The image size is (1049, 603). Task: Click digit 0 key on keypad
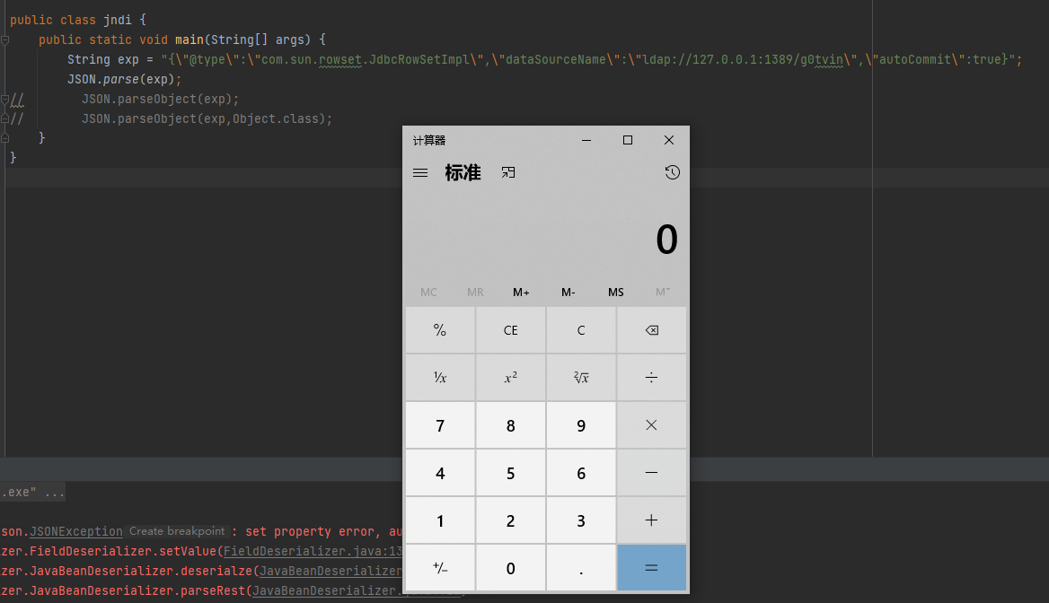pyautogui.click(x=510, y=568)
